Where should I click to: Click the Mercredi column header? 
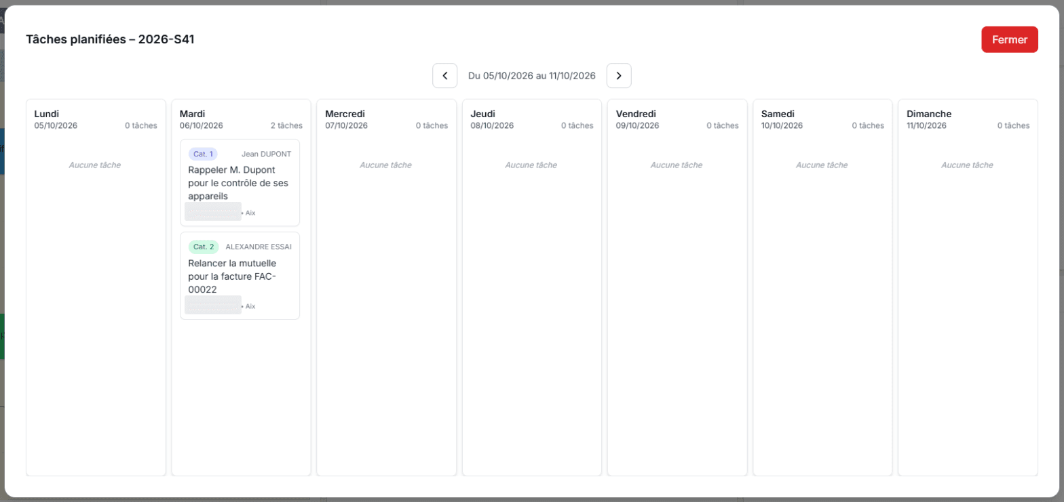click(345, 114)
